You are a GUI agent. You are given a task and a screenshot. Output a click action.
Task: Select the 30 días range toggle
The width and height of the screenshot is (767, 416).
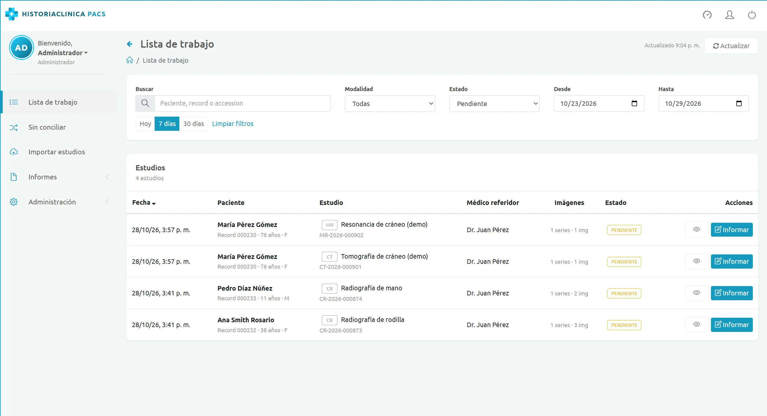tap(193, 124)
